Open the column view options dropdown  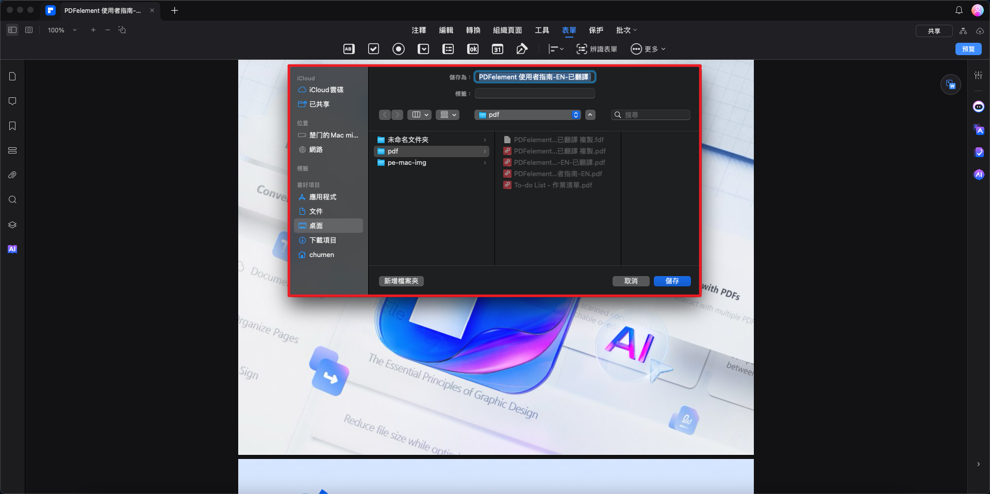tap(419, 115)
